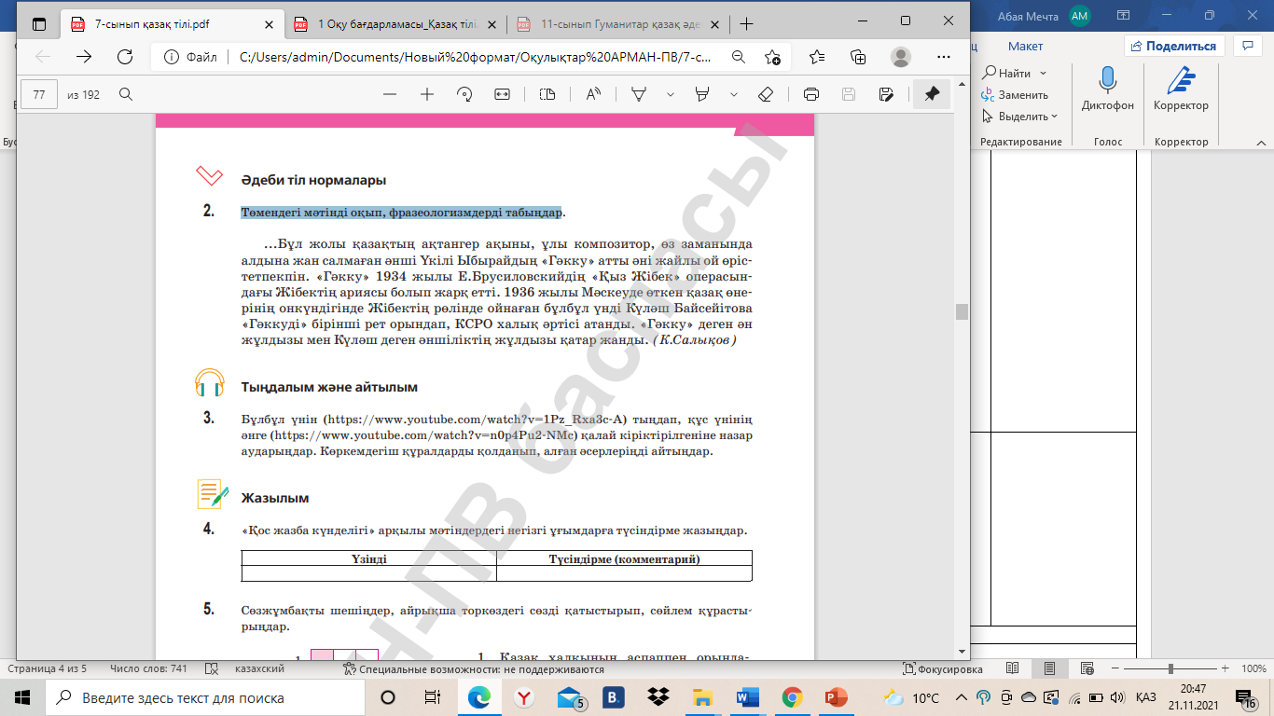
Task: Go forward in Edge browser
Action: [x=84, y=57]
